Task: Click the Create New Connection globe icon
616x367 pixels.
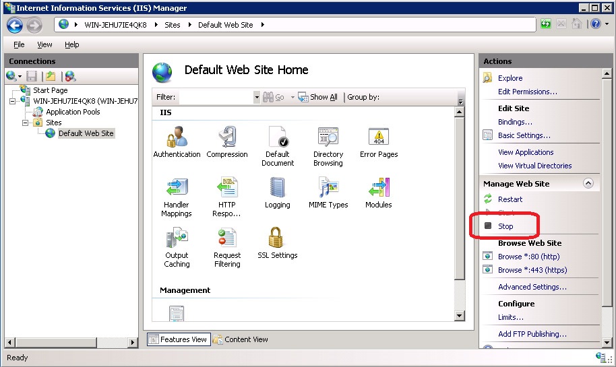Action: click(x=11, y=76)
